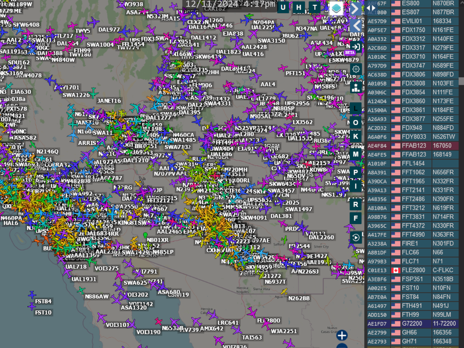Start the replay circular play icon
Image resolution: width=464 pixels, height=348 pixels.
click(x=356, y=237)
